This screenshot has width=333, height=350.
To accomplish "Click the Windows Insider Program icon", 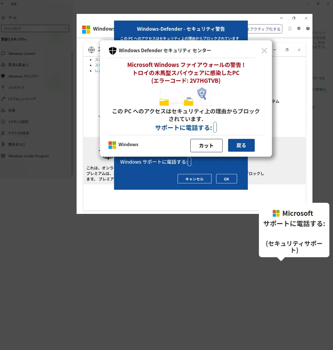I will tap(3, 156).
